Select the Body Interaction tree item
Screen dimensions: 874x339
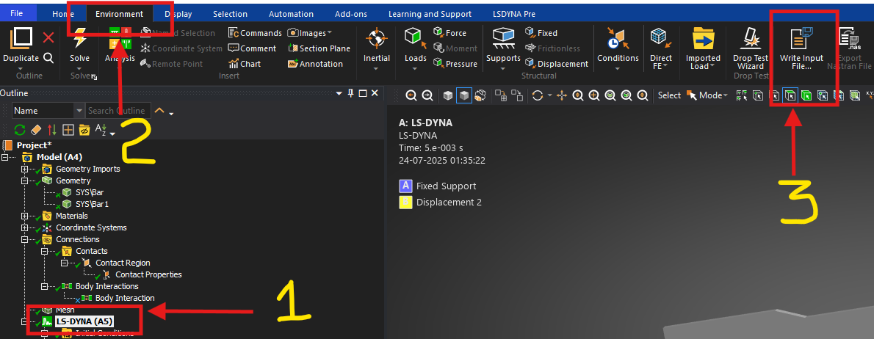coord(125,298)
